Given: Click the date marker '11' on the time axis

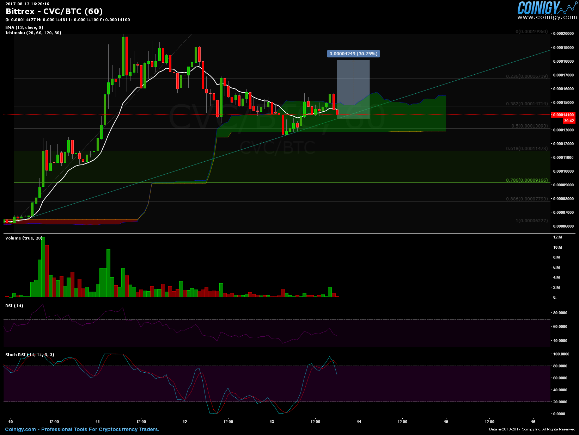Looking at the screenshot, I should [98, 422].
